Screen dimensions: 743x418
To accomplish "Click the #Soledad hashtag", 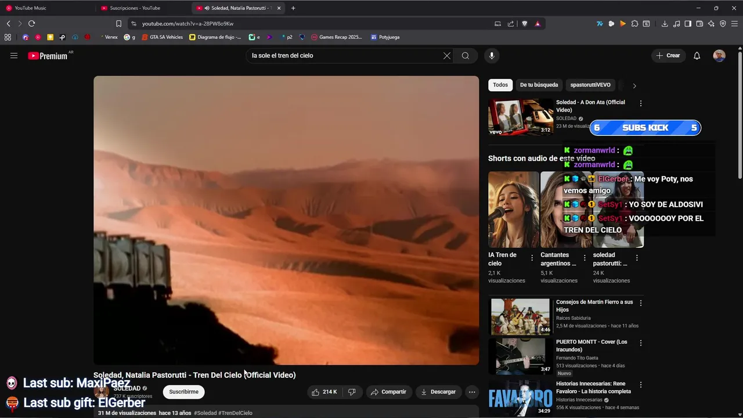I will tap(205, 413).
